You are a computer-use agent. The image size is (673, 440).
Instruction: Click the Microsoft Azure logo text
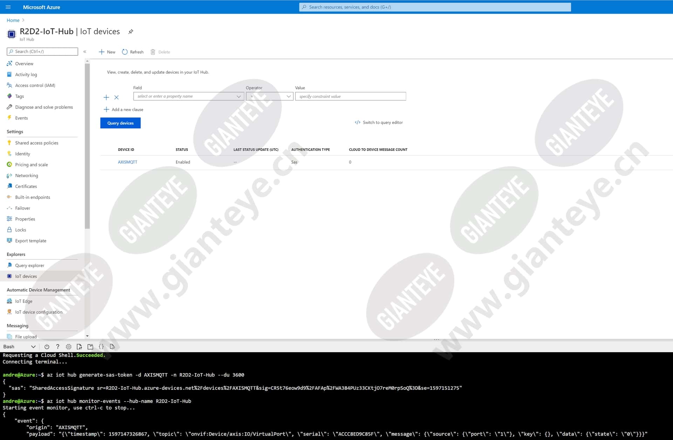point(41,7)
